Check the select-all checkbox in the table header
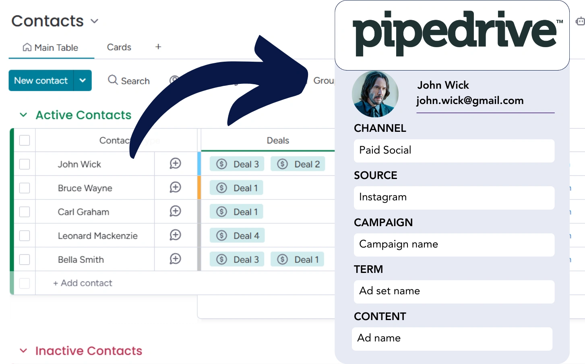Screen dimensions: 585x364 25,140
